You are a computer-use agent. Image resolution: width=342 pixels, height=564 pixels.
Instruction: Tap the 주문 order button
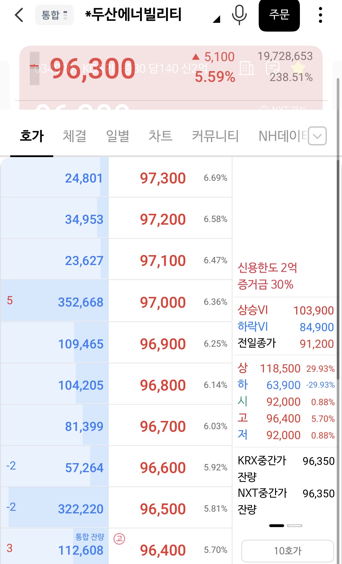tap(279, 15)
